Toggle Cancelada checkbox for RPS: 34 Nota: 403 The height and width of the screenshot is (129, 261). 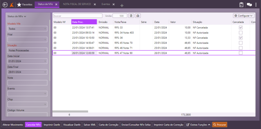241,33
